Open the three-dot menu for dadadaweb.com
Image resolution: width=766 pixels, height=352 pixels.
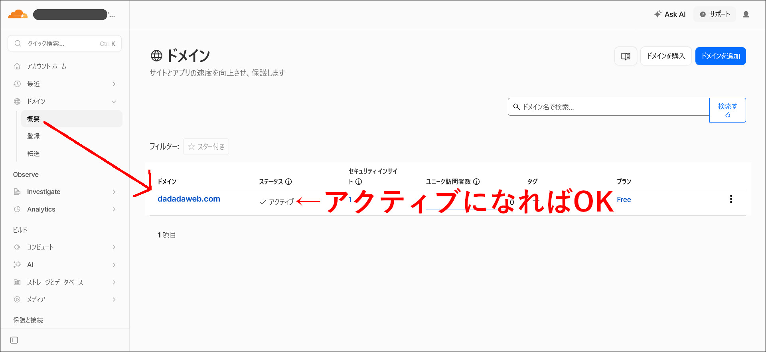(x=730, y=199)
